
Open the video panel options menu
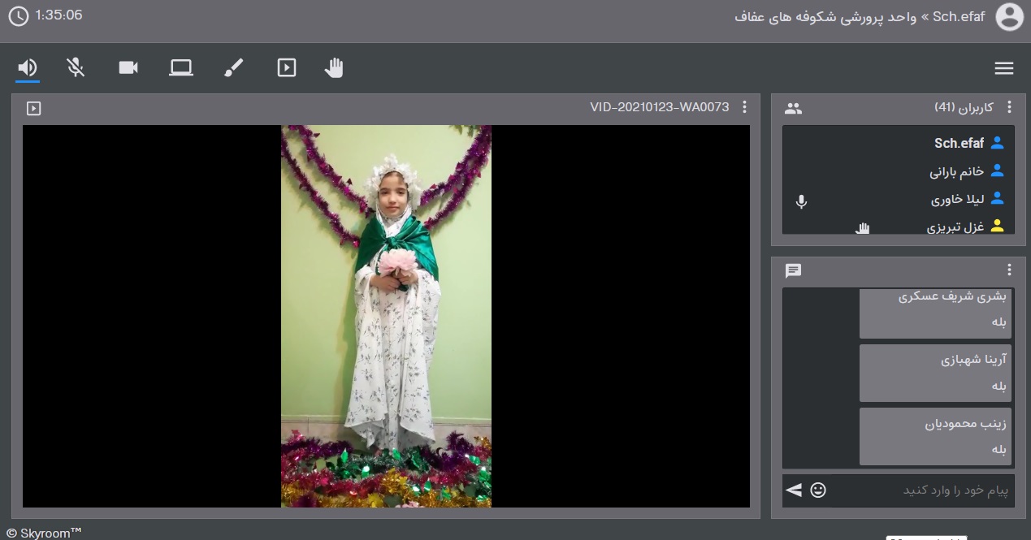coord(745,107)
